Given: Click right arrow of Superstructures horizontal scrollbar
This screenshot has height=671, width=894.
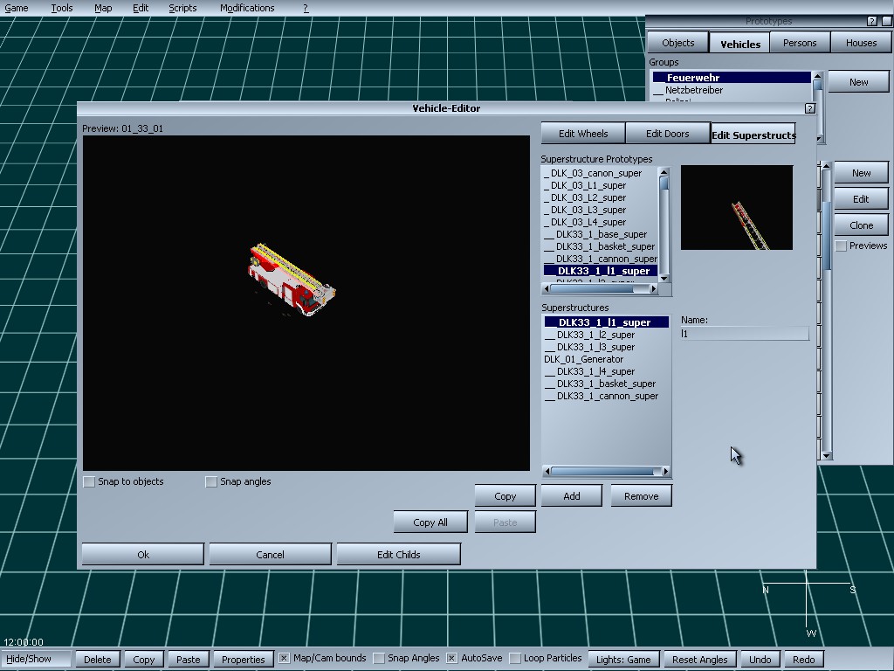Looking at the screenshot, I should [665, 472].
